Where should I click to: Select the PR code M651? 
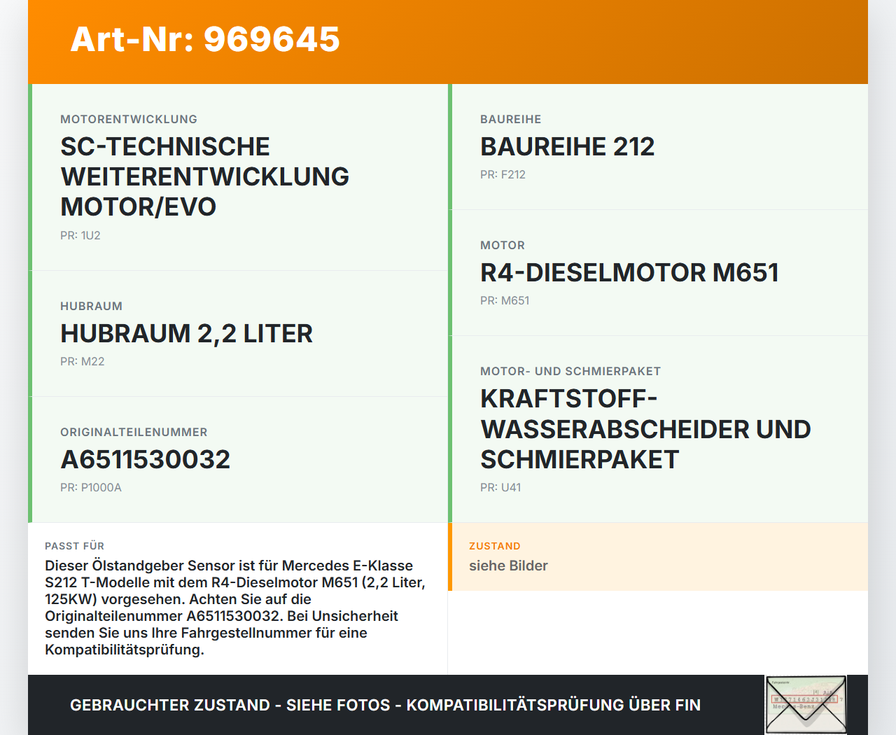point(505,300)
